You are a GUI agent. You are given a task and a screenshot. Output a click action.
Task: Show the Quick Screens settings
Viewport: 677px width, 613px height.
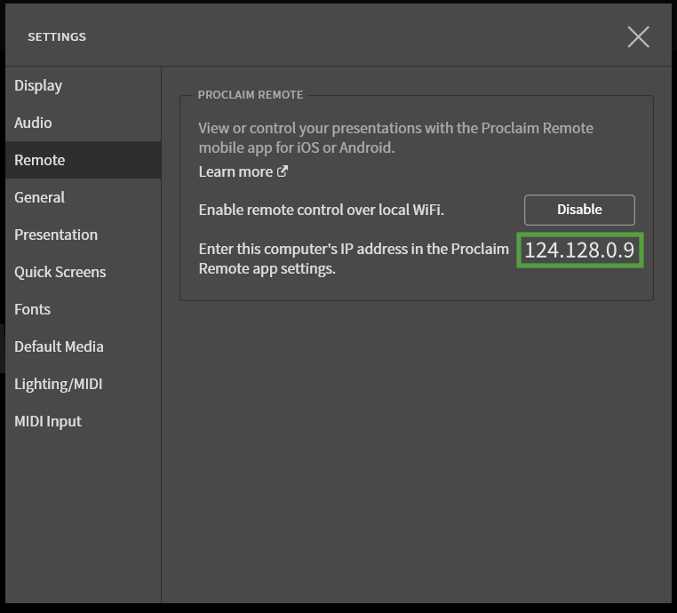60,272
